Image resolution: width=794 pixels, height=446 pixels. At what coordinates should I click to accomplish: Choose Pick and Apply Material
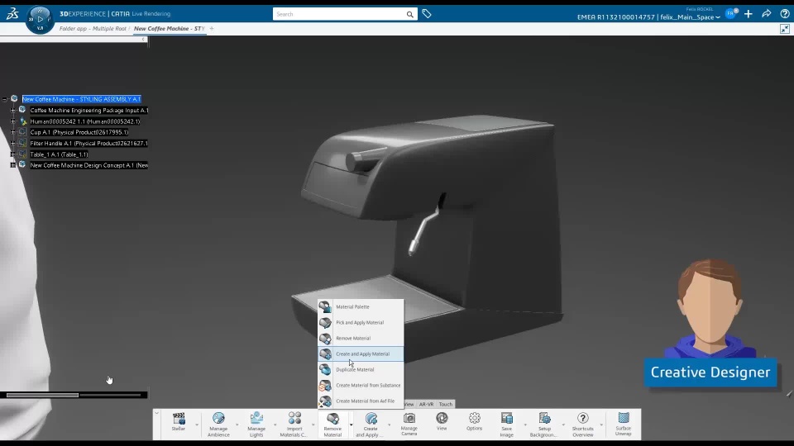[361, 323]
